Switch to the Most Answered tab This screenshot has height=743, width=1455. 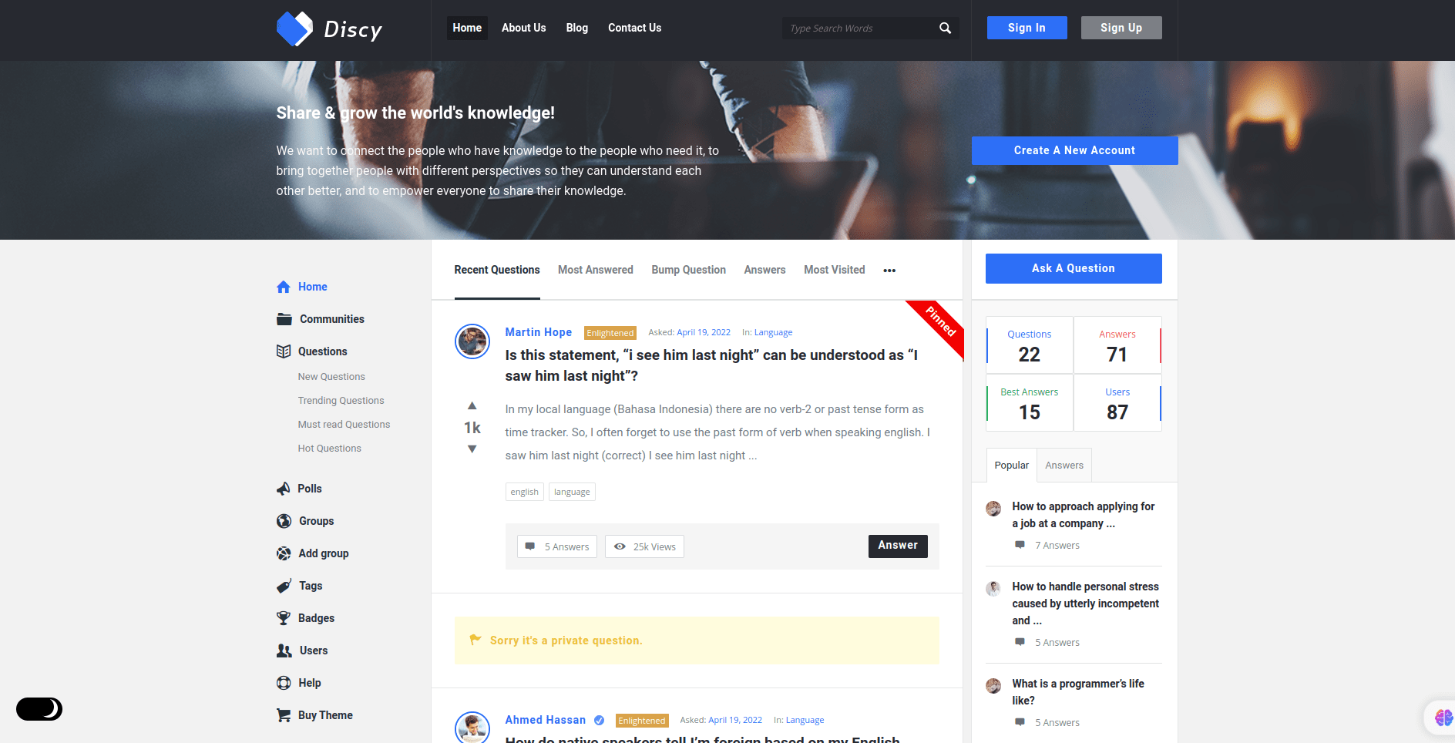coord(595,270)
